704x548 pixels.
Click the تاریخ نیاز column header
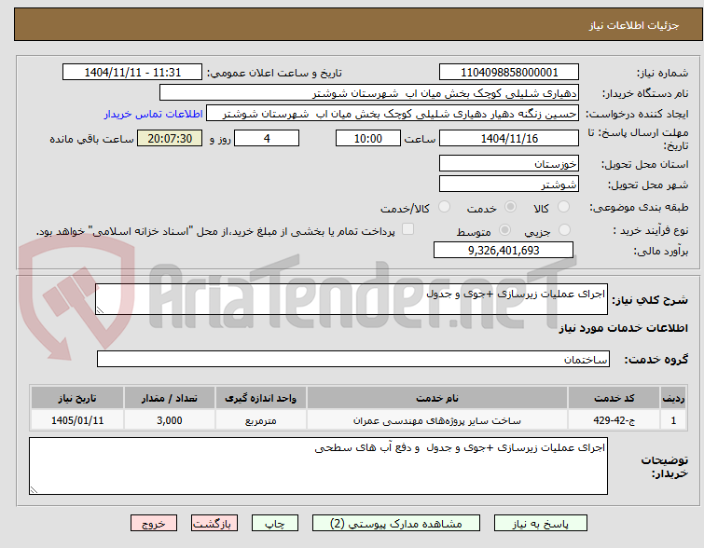click(77, 399)
